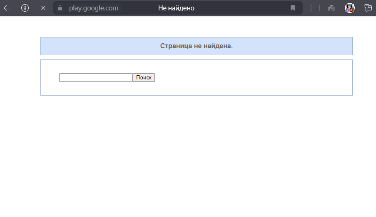Screen dimensions: 376x217
Task: Go back using the browser back arrow
Action: tap(7, 8)
